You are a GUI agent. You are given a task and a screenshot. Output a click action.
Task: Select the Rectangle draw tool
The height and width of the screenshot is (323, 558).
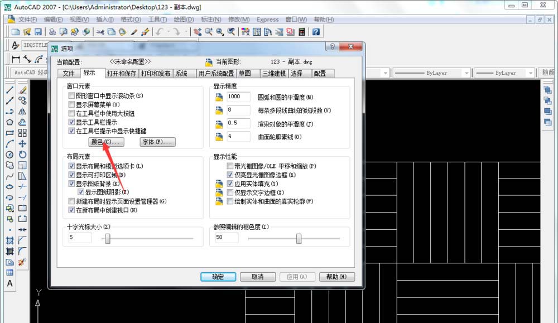(9, 133)
